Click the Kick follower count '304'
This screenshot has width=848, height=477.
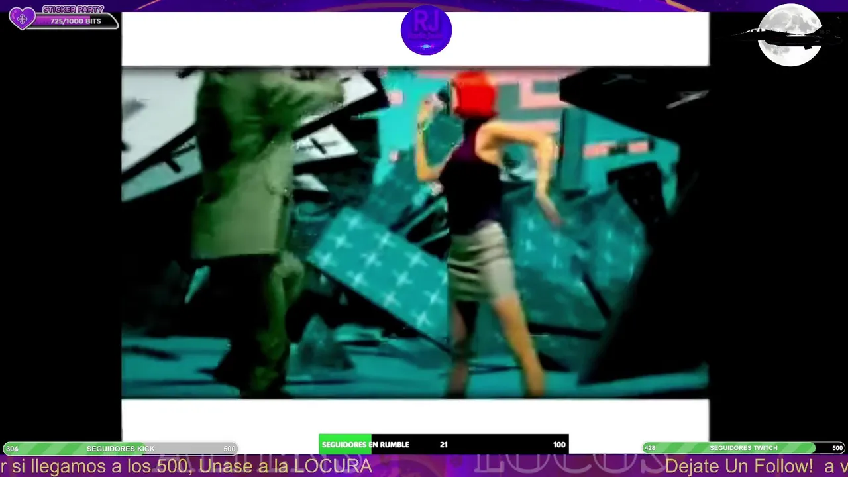(12, 449)
